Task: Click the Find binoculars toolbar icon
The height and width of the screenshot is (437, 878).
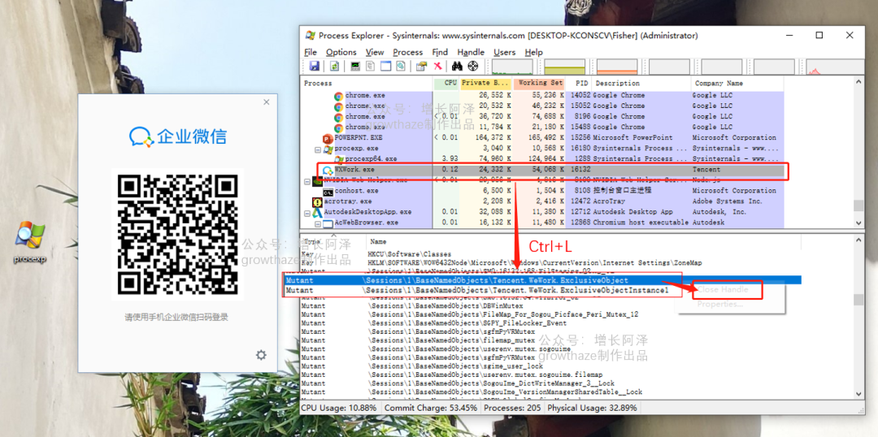Action: (457, 66)
